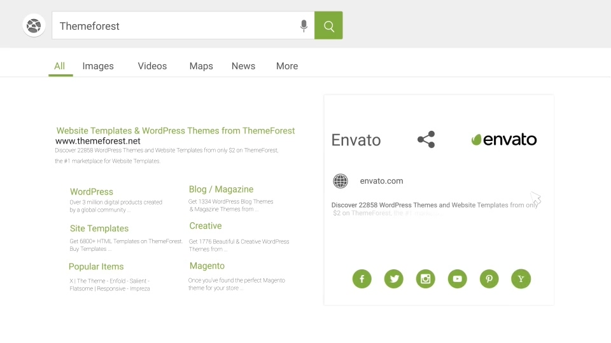
Task: Open Envato's Twitter page icon
Action: (394, 279)
